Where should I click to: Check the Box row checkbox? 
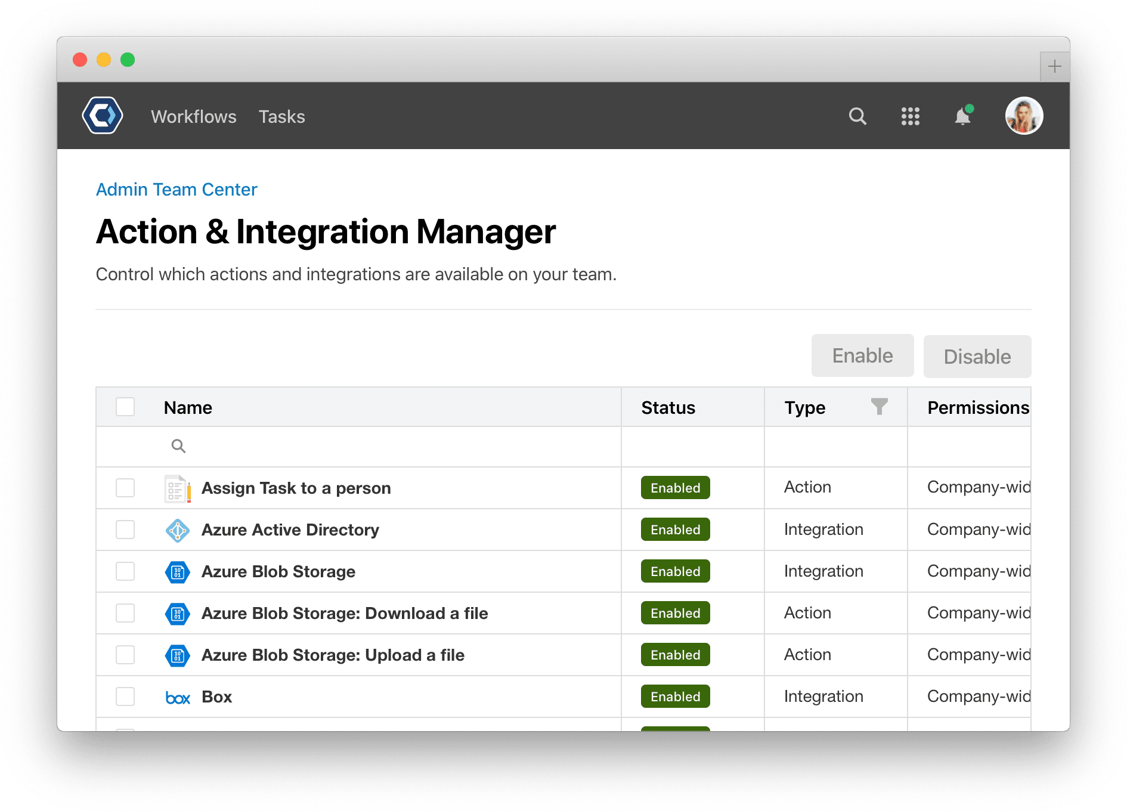125,697
